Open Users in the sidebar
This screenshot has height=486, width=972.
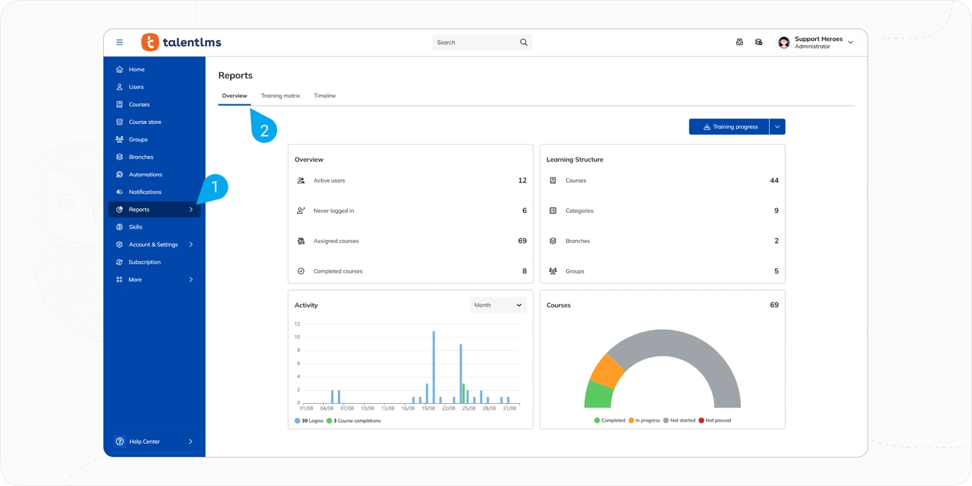154,87
